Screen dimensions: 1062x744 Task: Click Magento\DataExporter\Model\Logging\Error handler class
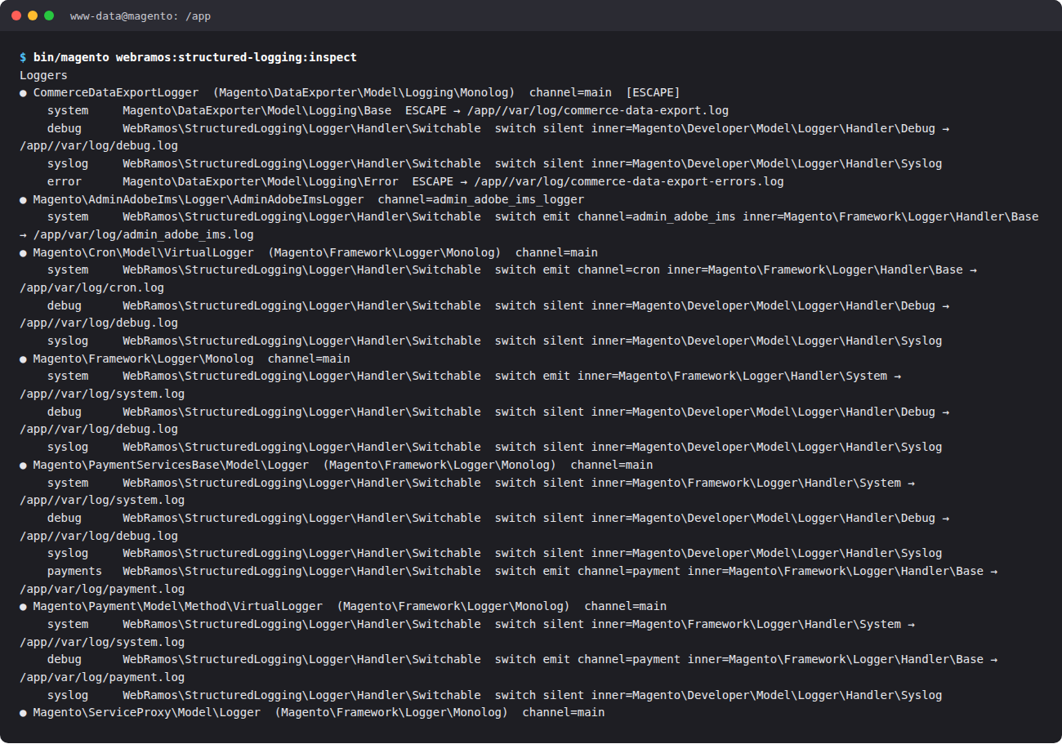coord(261,181)
